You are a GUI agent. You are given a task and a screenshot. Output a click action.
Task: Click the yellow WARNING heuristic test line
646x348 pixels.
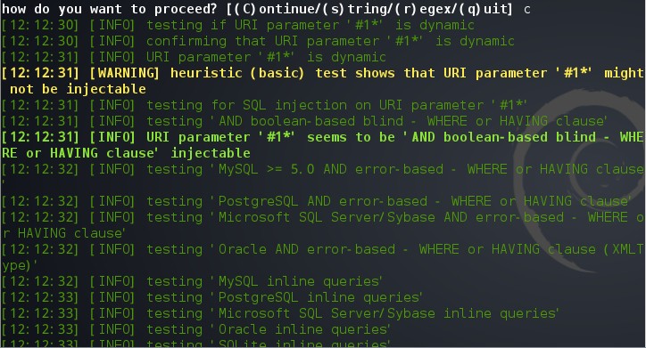pos(323,73)
